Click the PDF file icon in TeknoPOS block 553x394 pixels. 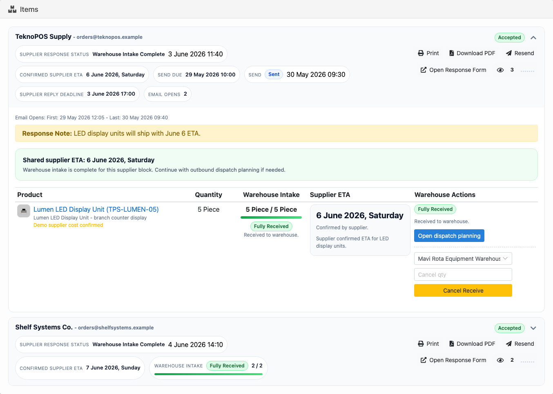tap(452, 53)
